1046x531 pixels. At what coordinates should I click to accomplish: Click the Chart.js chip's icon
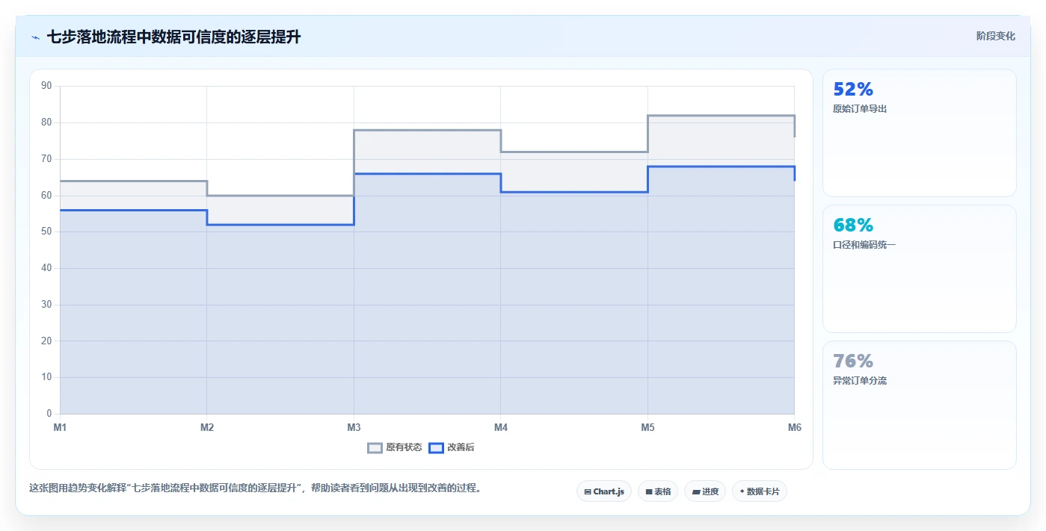(x=588, y=492)
